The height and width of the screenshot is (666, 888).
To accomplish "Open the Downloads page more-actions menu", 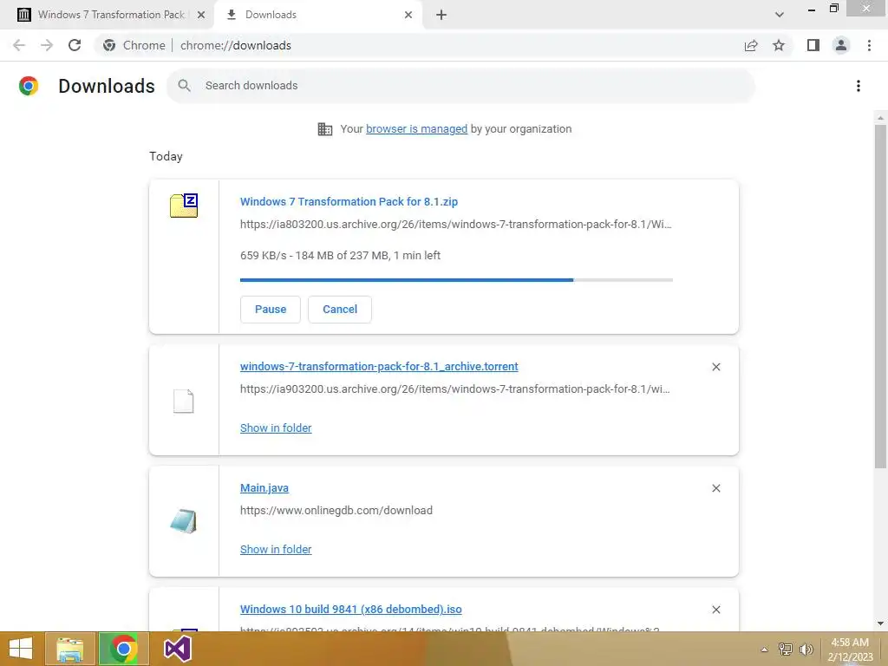I will 859,86.
